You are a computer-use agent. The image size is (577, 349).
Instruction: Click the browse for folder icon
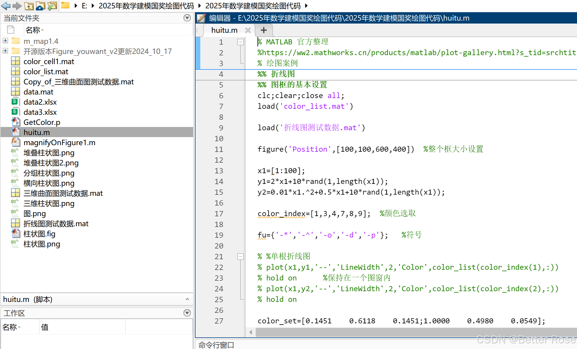(40, 5)
